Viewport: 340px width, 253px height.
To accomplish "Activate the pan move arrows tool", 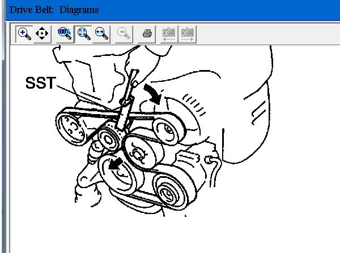I will point(42,34).
